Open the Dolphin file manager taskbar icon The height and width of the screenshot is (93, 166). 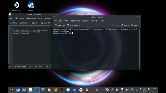pyautogui.click(x=24, y=90)
